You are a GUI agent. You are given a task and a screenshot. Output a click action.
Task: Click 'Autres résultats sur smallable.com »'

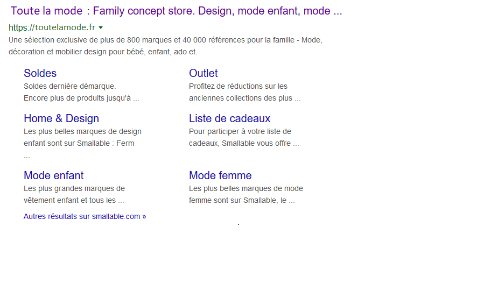(x=85, y=216)
